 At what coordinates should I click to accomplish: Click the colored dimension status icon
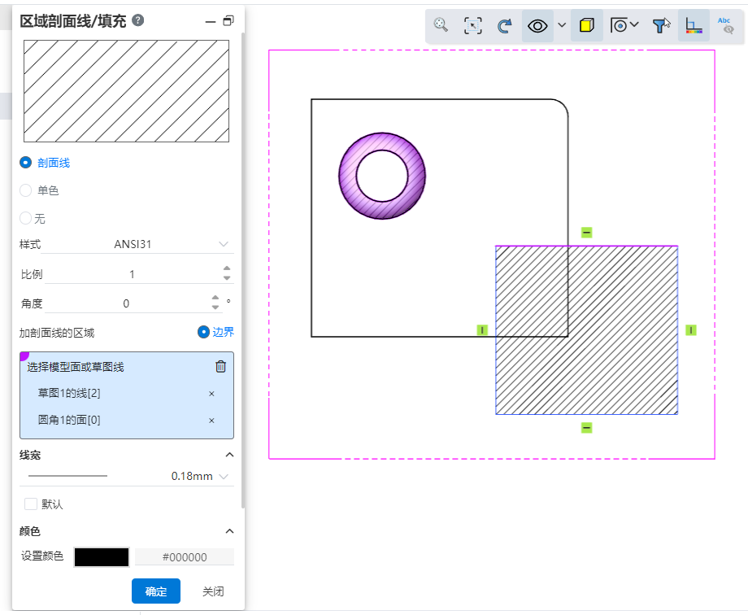tap(694, 25)
